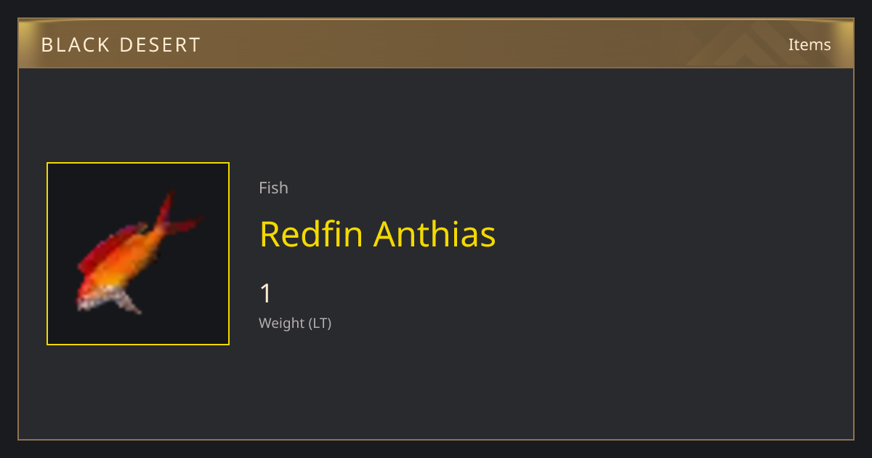Open the Items section link
Image resolution: width=872 pixels, height=458 pixels.
[810, 44]
